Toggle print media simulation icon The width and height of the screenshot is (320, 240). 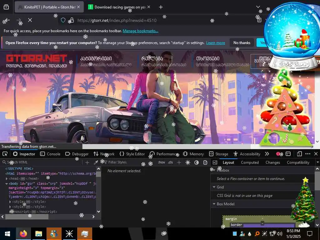pyautogui.click(x=205, y=162)
